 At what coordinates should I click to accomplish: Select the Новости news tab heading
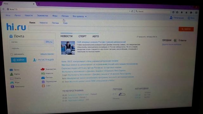click(66, 36)
